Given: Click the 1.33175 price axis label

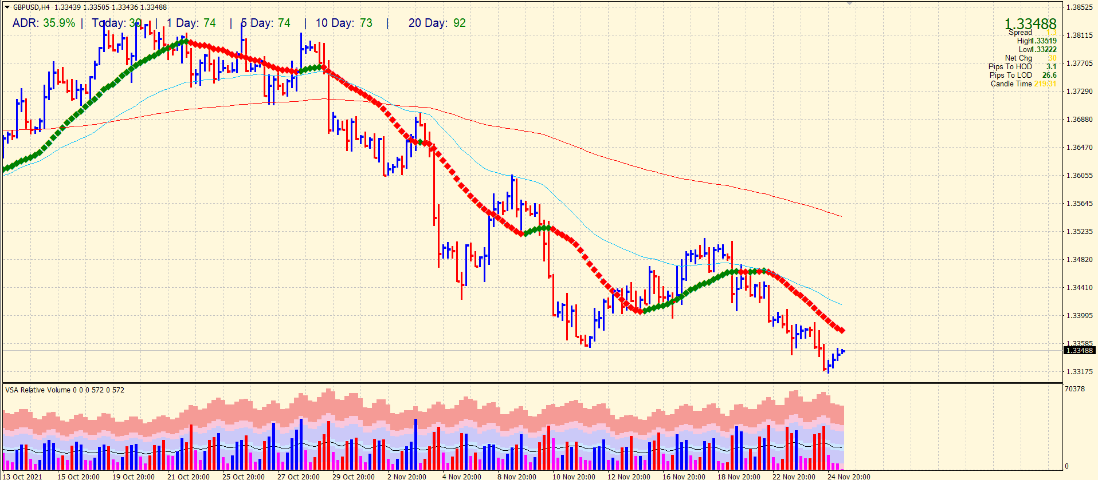Looking at the screenshot, I should click(x=1079, y=372).
